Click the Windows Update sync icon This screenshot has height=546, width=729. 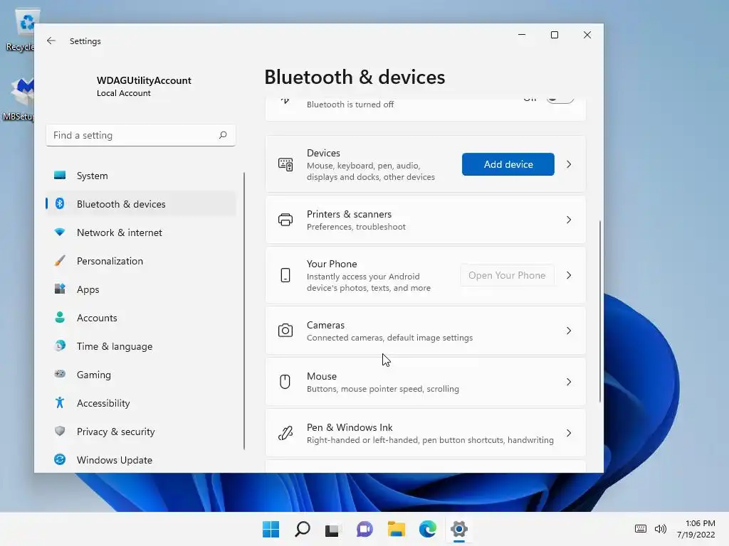pyautogui.click(x=60, y=459)
